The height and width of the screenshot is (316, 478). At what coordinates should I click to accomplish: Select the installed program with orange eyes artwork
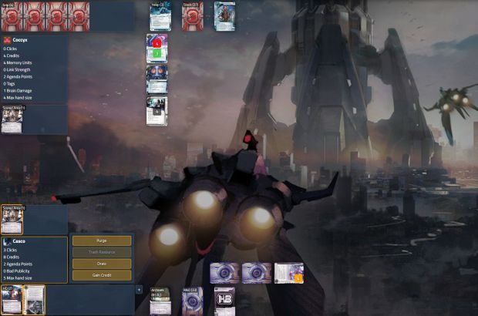click(x=157, y=79)
